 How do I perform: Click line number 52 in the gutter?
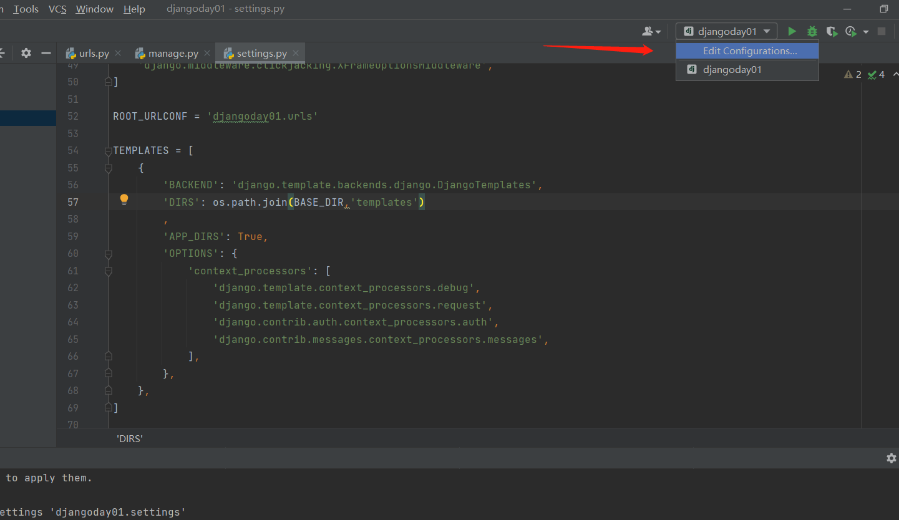click(x=73, y=117)
